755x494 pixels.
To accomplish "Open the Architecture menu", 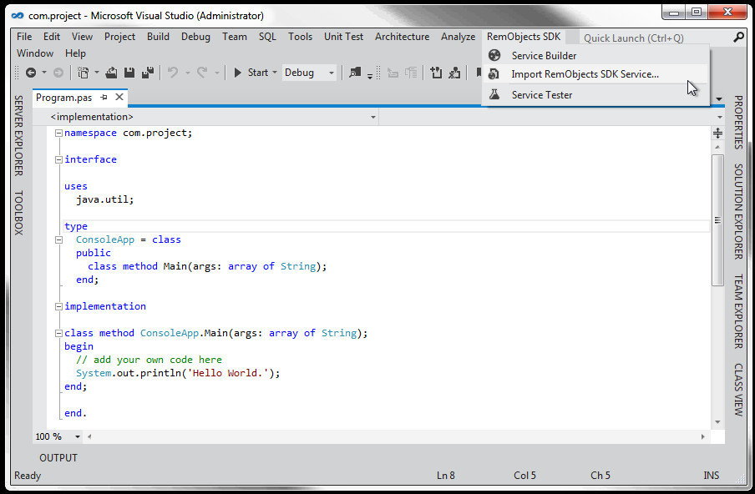I will [402, 37].
